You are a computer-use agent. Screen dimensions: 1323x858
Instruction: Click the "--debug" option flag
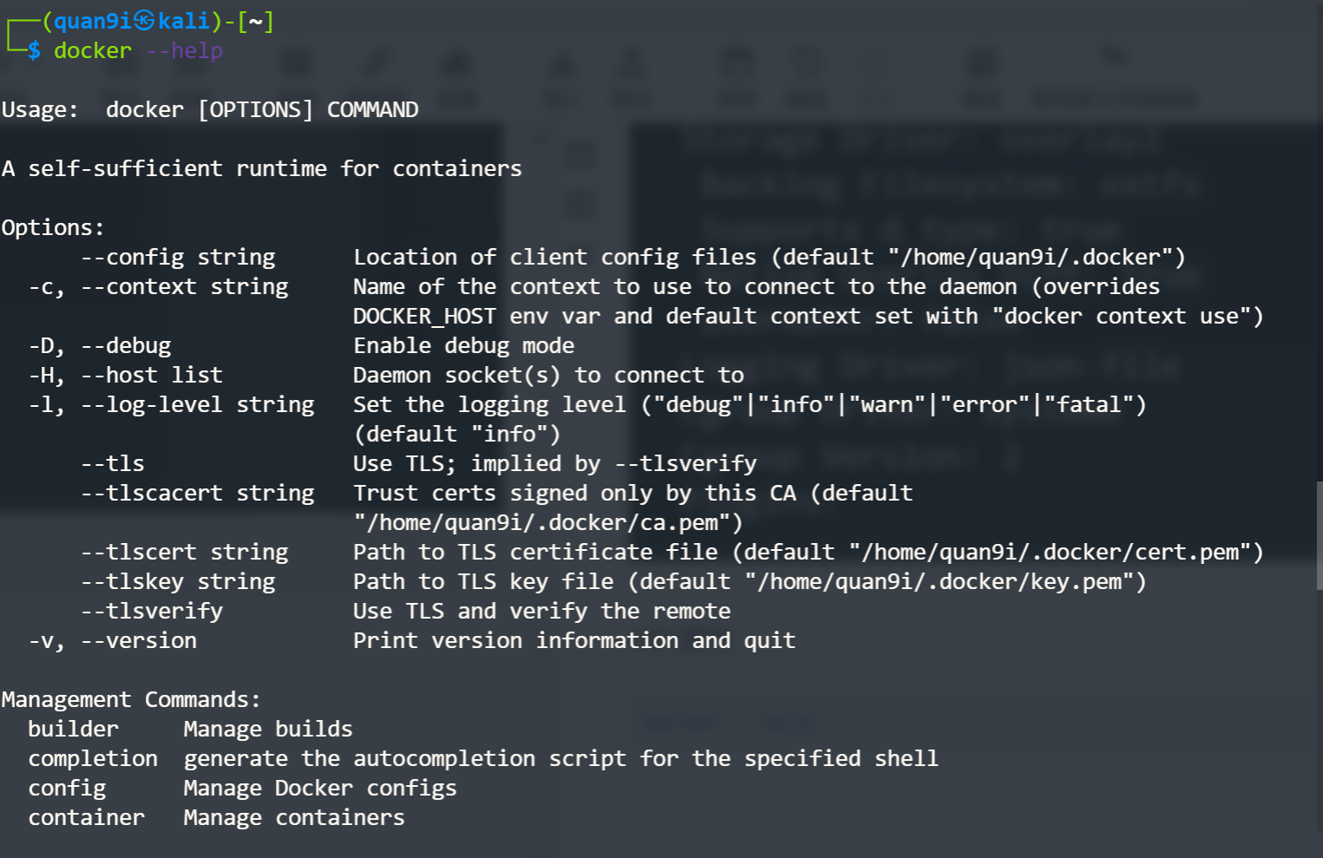pyautogui.click(x=126, y=346)
